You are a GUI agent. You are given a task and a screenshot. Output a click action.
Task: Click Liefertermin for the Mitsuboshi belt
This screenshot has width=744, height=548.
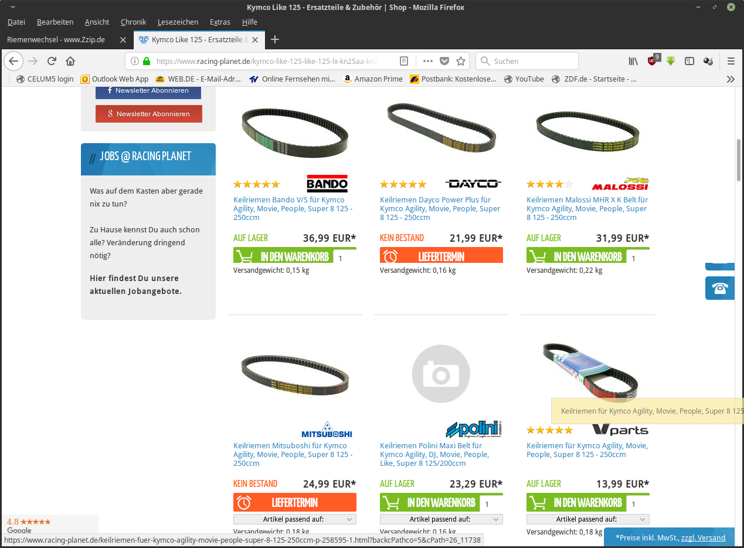295,502
